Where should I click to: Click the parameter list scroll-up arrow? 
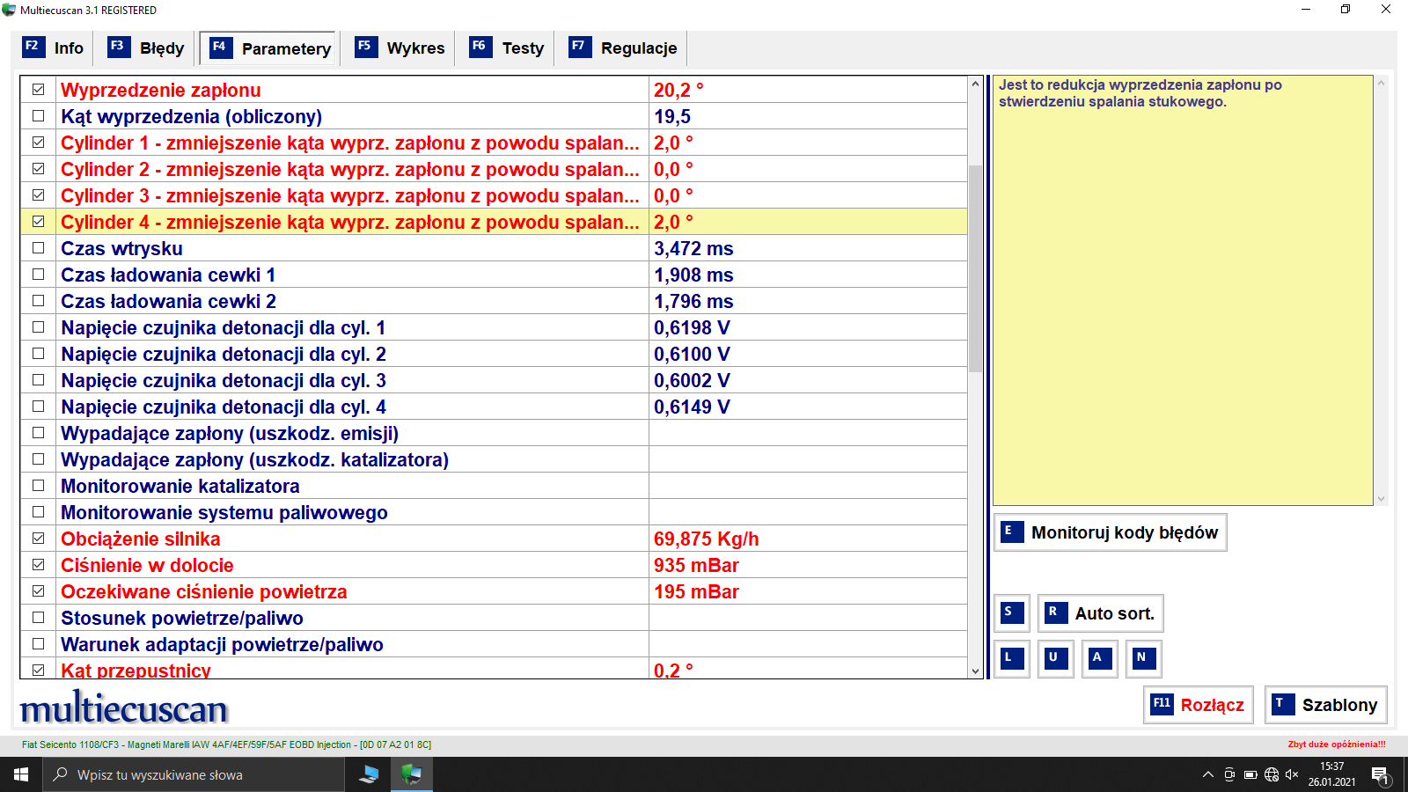tap(975, 84)
